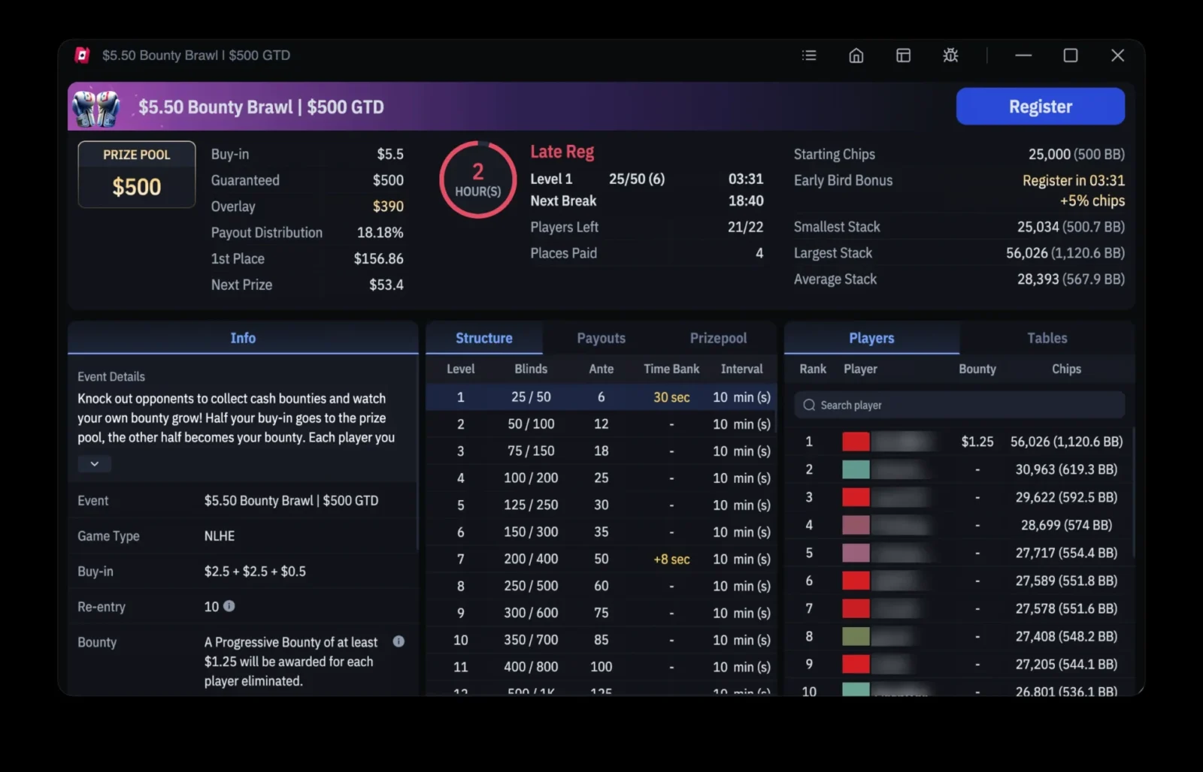Sort players by Chips column header
Screen dimensions: 1203x772
1066,369
